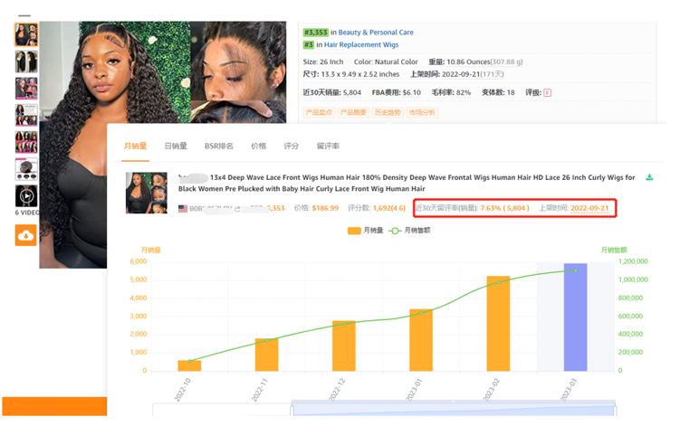Select the fifth product thumbnail
The width and height of the screenshot is (680, 426).
(26, 142)
